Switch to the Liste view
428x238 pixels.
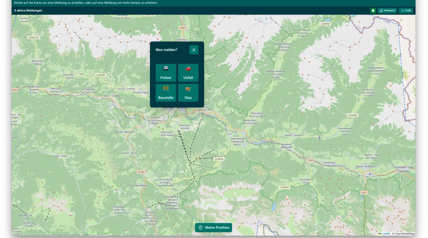406,10
